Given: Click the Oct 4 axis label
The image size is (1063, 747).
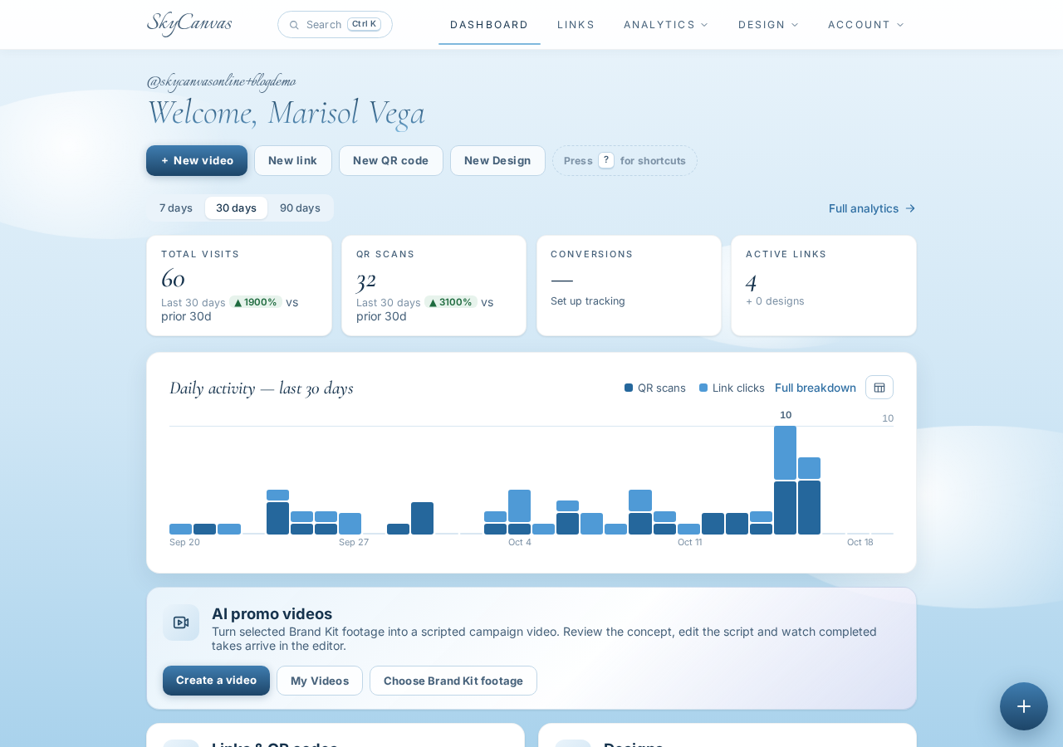Looking at the screenshot, I should 520,543.
